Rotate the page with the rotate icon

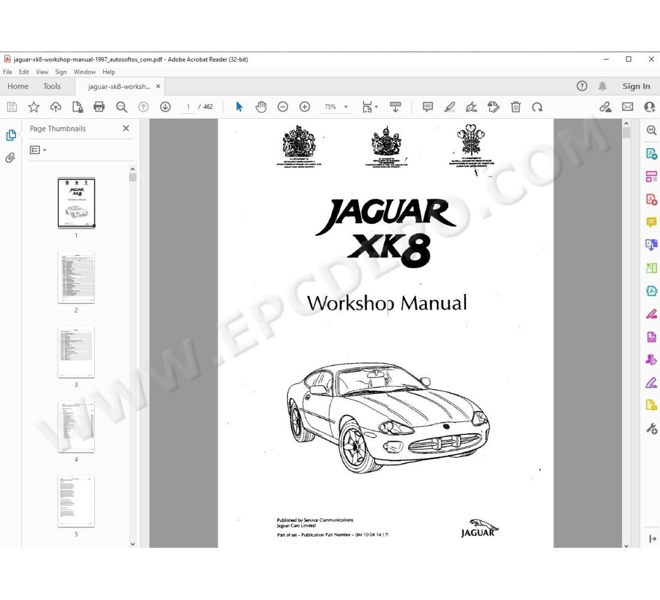[x=537, y=107]
